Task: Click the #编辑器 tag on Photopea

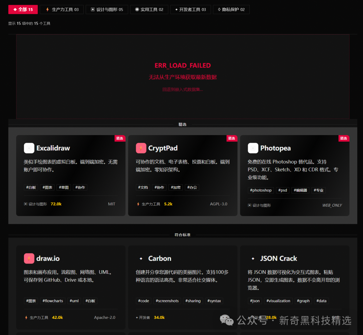Action: coord(300,190)
